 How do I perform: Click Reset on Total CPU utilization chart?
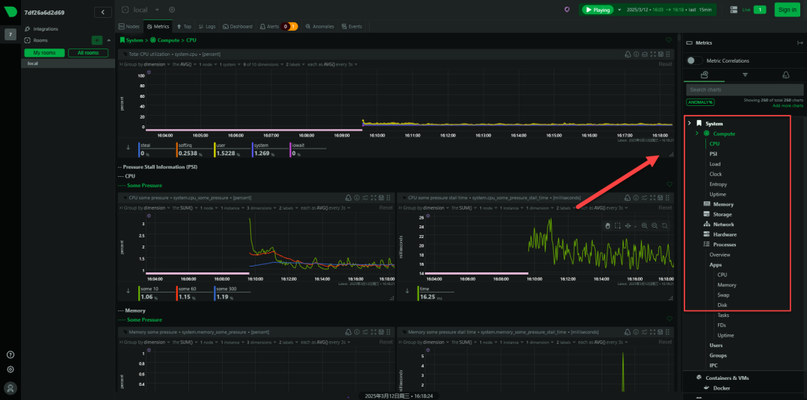point(665,64)
